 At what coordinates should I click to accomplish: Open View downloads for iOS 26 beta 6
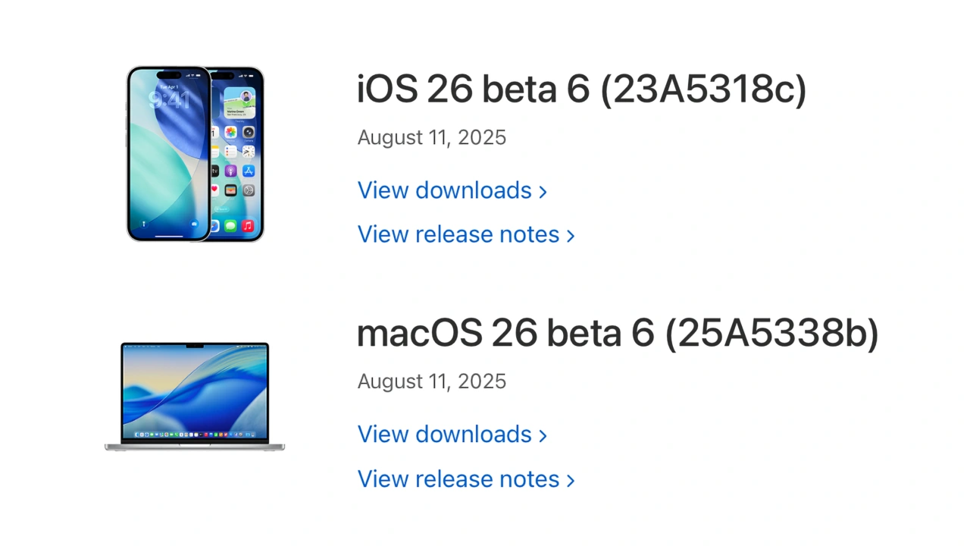coord(444,190)
